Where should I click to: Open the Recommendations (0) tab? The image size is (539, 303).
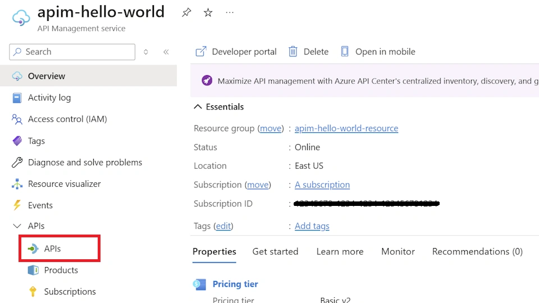[477, 251]
